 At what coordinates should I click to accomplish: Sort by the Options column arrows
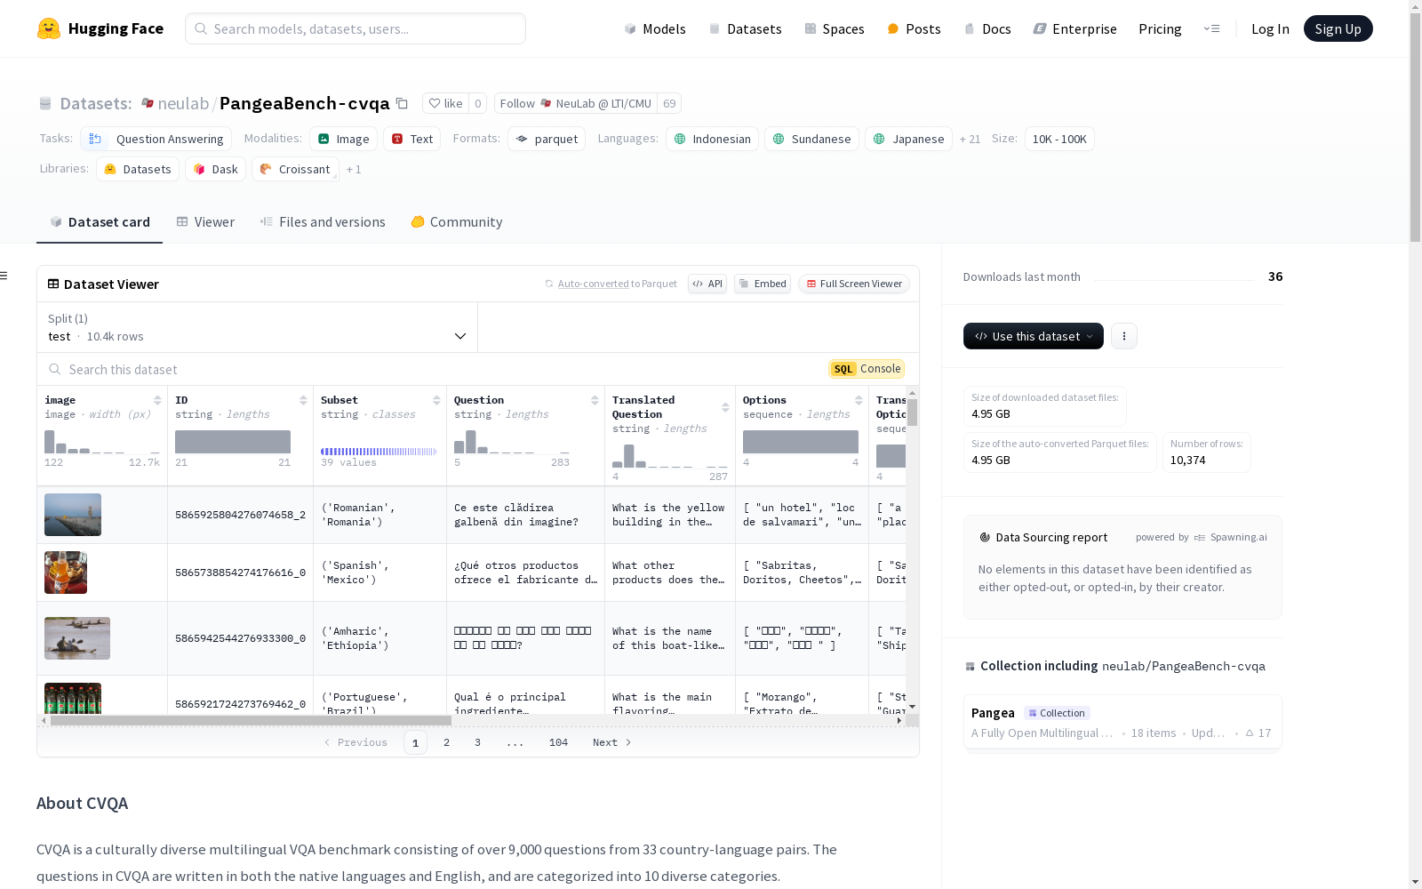tap(859, 400)
